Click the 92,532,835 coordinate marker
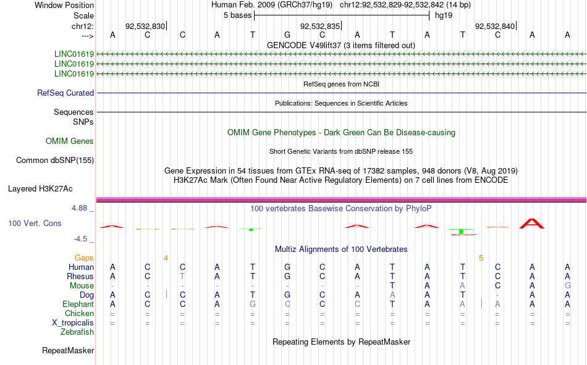This screenshot has height=365, width=587. pos(320,26)
